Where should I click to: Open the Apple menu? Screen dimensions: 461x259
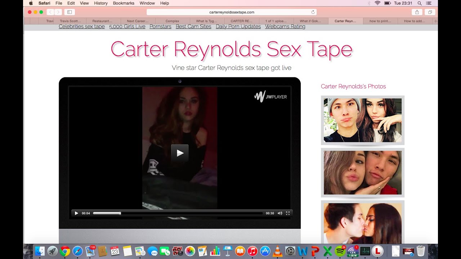click(31, 3)
